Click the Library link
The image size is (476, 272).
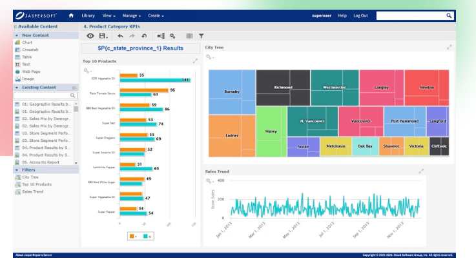pyautogui.click(x=88, y=15)
